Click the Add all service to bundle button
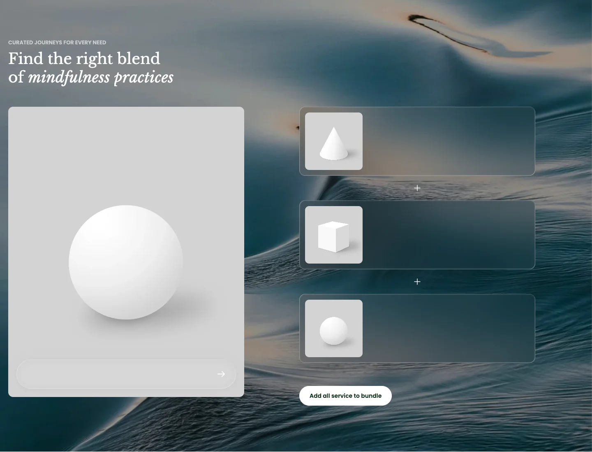 (345, 396)
